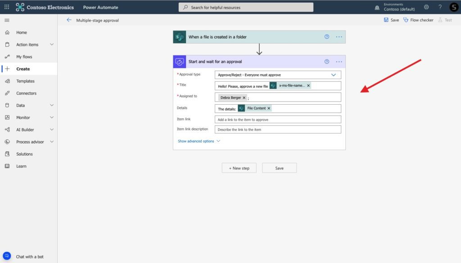The height and width of the screenshot is (263, 461).
Task: Click Save in the top command bar
Action: coord(391,20)
